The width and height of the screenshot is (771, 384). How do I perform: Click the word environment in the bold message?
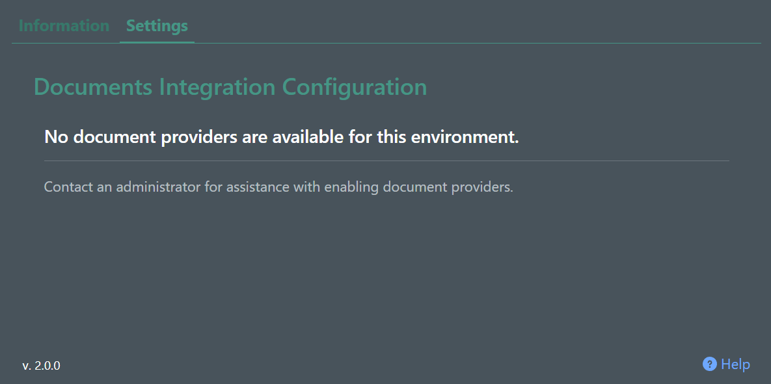pos(462,136)
